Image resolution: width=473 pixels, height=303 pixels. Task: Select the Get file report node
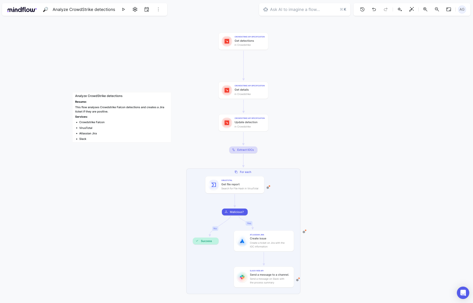pyautogui.click(x=235, y=185)
